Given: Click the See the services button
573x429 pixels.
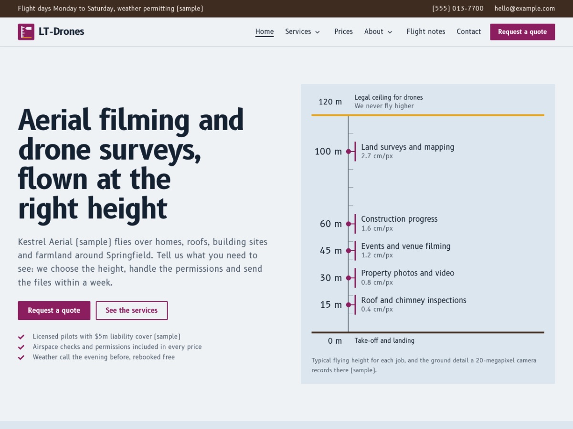Looking at the screenshot, I should click(x=132, y=310).
